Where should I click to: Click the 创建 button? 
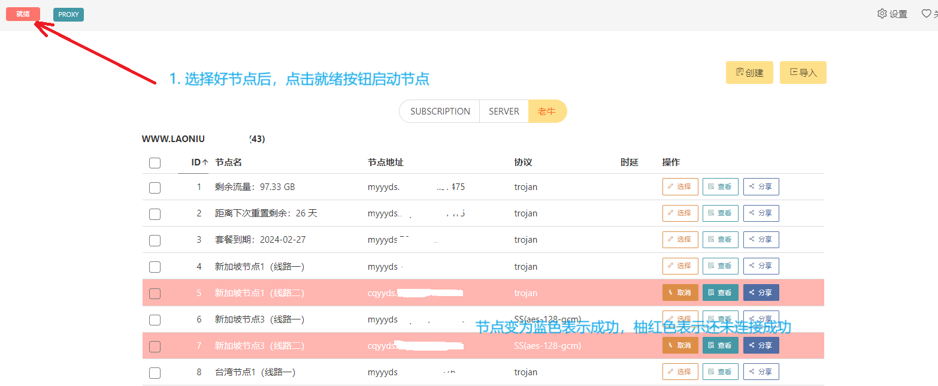point(749,73)
